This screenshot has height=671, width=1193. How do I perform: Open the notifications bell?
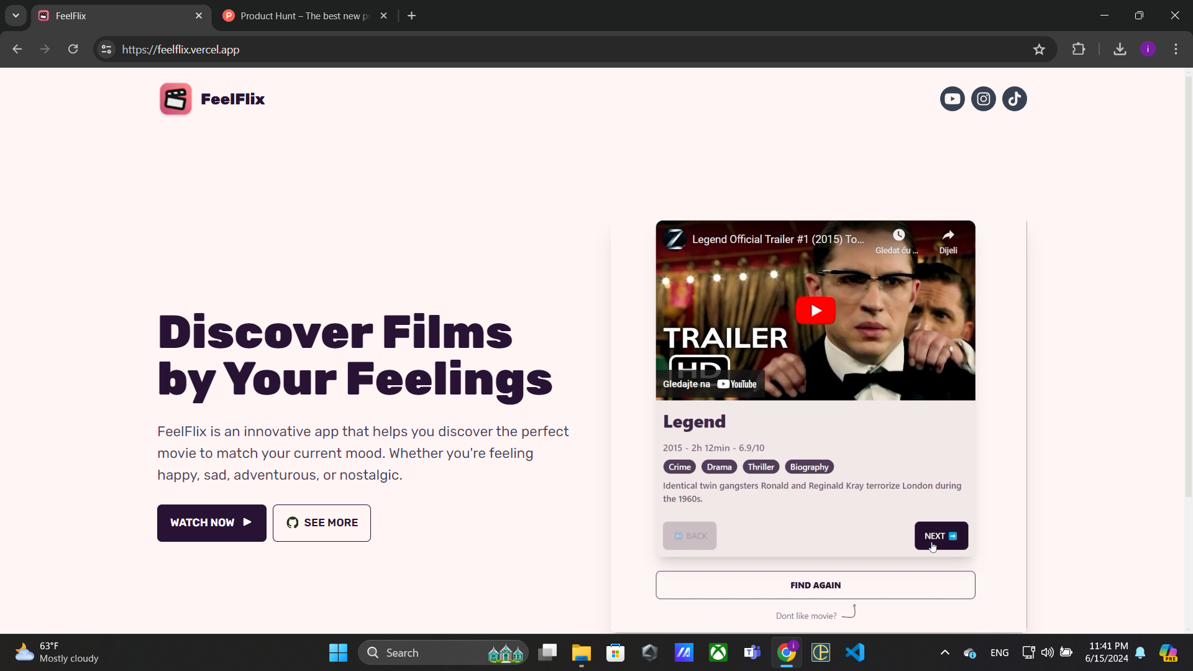1140,652
